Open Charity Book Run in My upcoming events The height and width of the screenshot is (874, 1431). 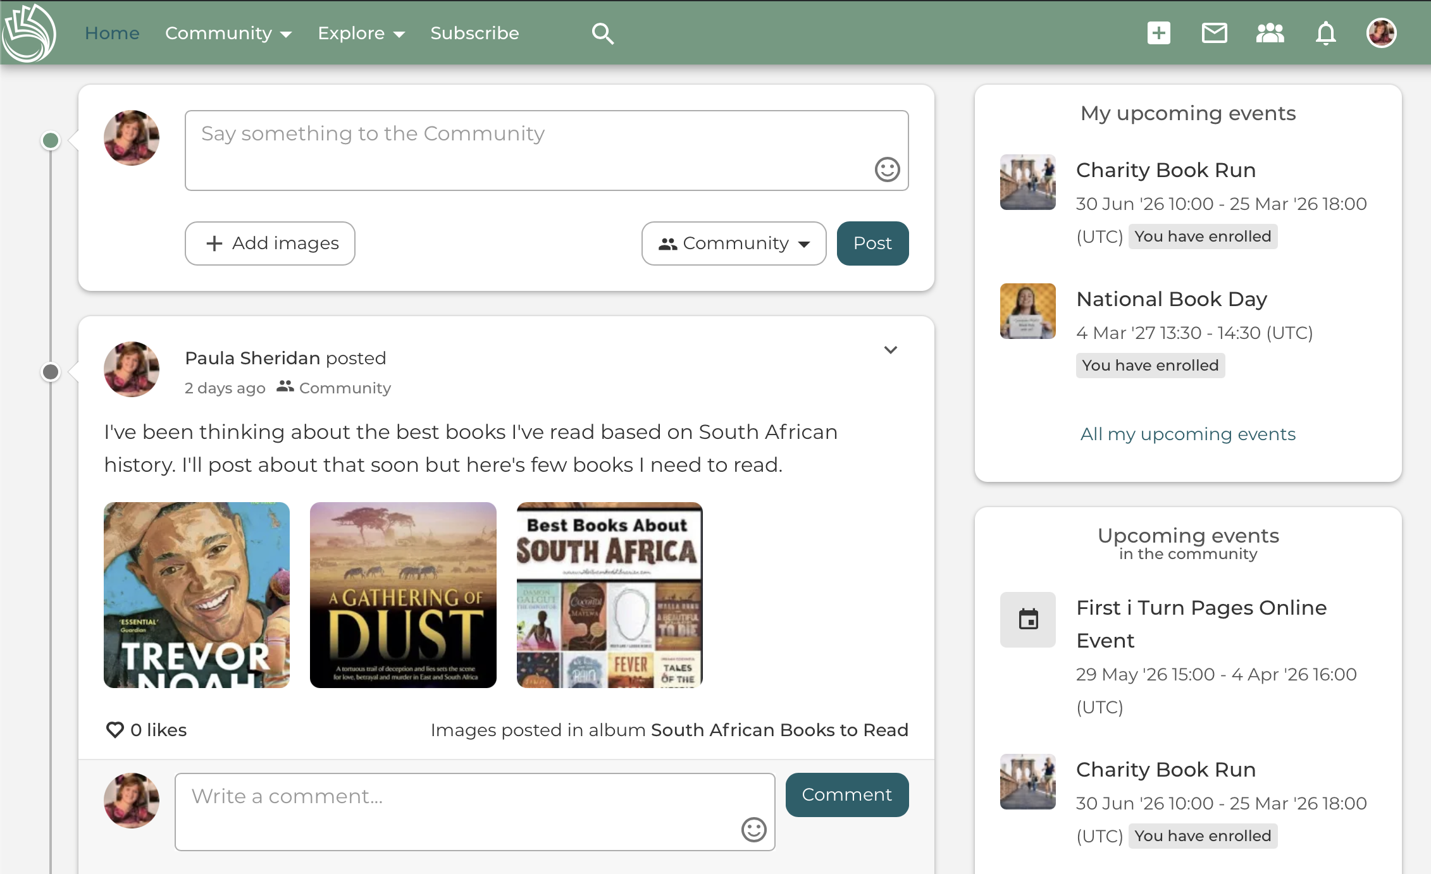pyautogui.click(x=1166, y=170)
